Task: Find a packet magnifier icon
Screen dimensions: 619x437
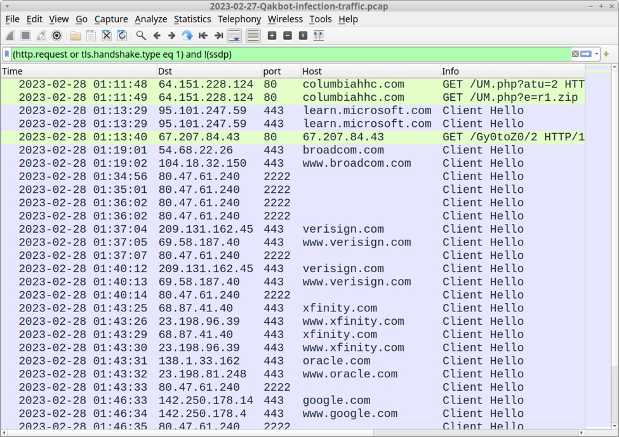Action: click(x=141, y=36)
